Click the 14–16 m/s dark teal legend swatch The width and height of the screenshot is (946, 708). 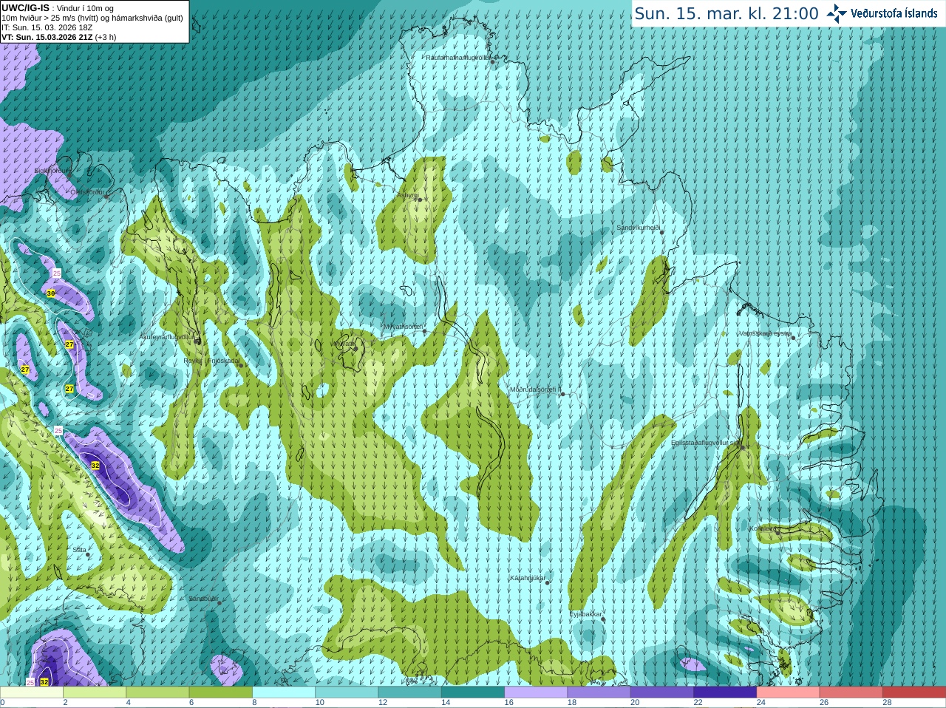click(473, 692)
